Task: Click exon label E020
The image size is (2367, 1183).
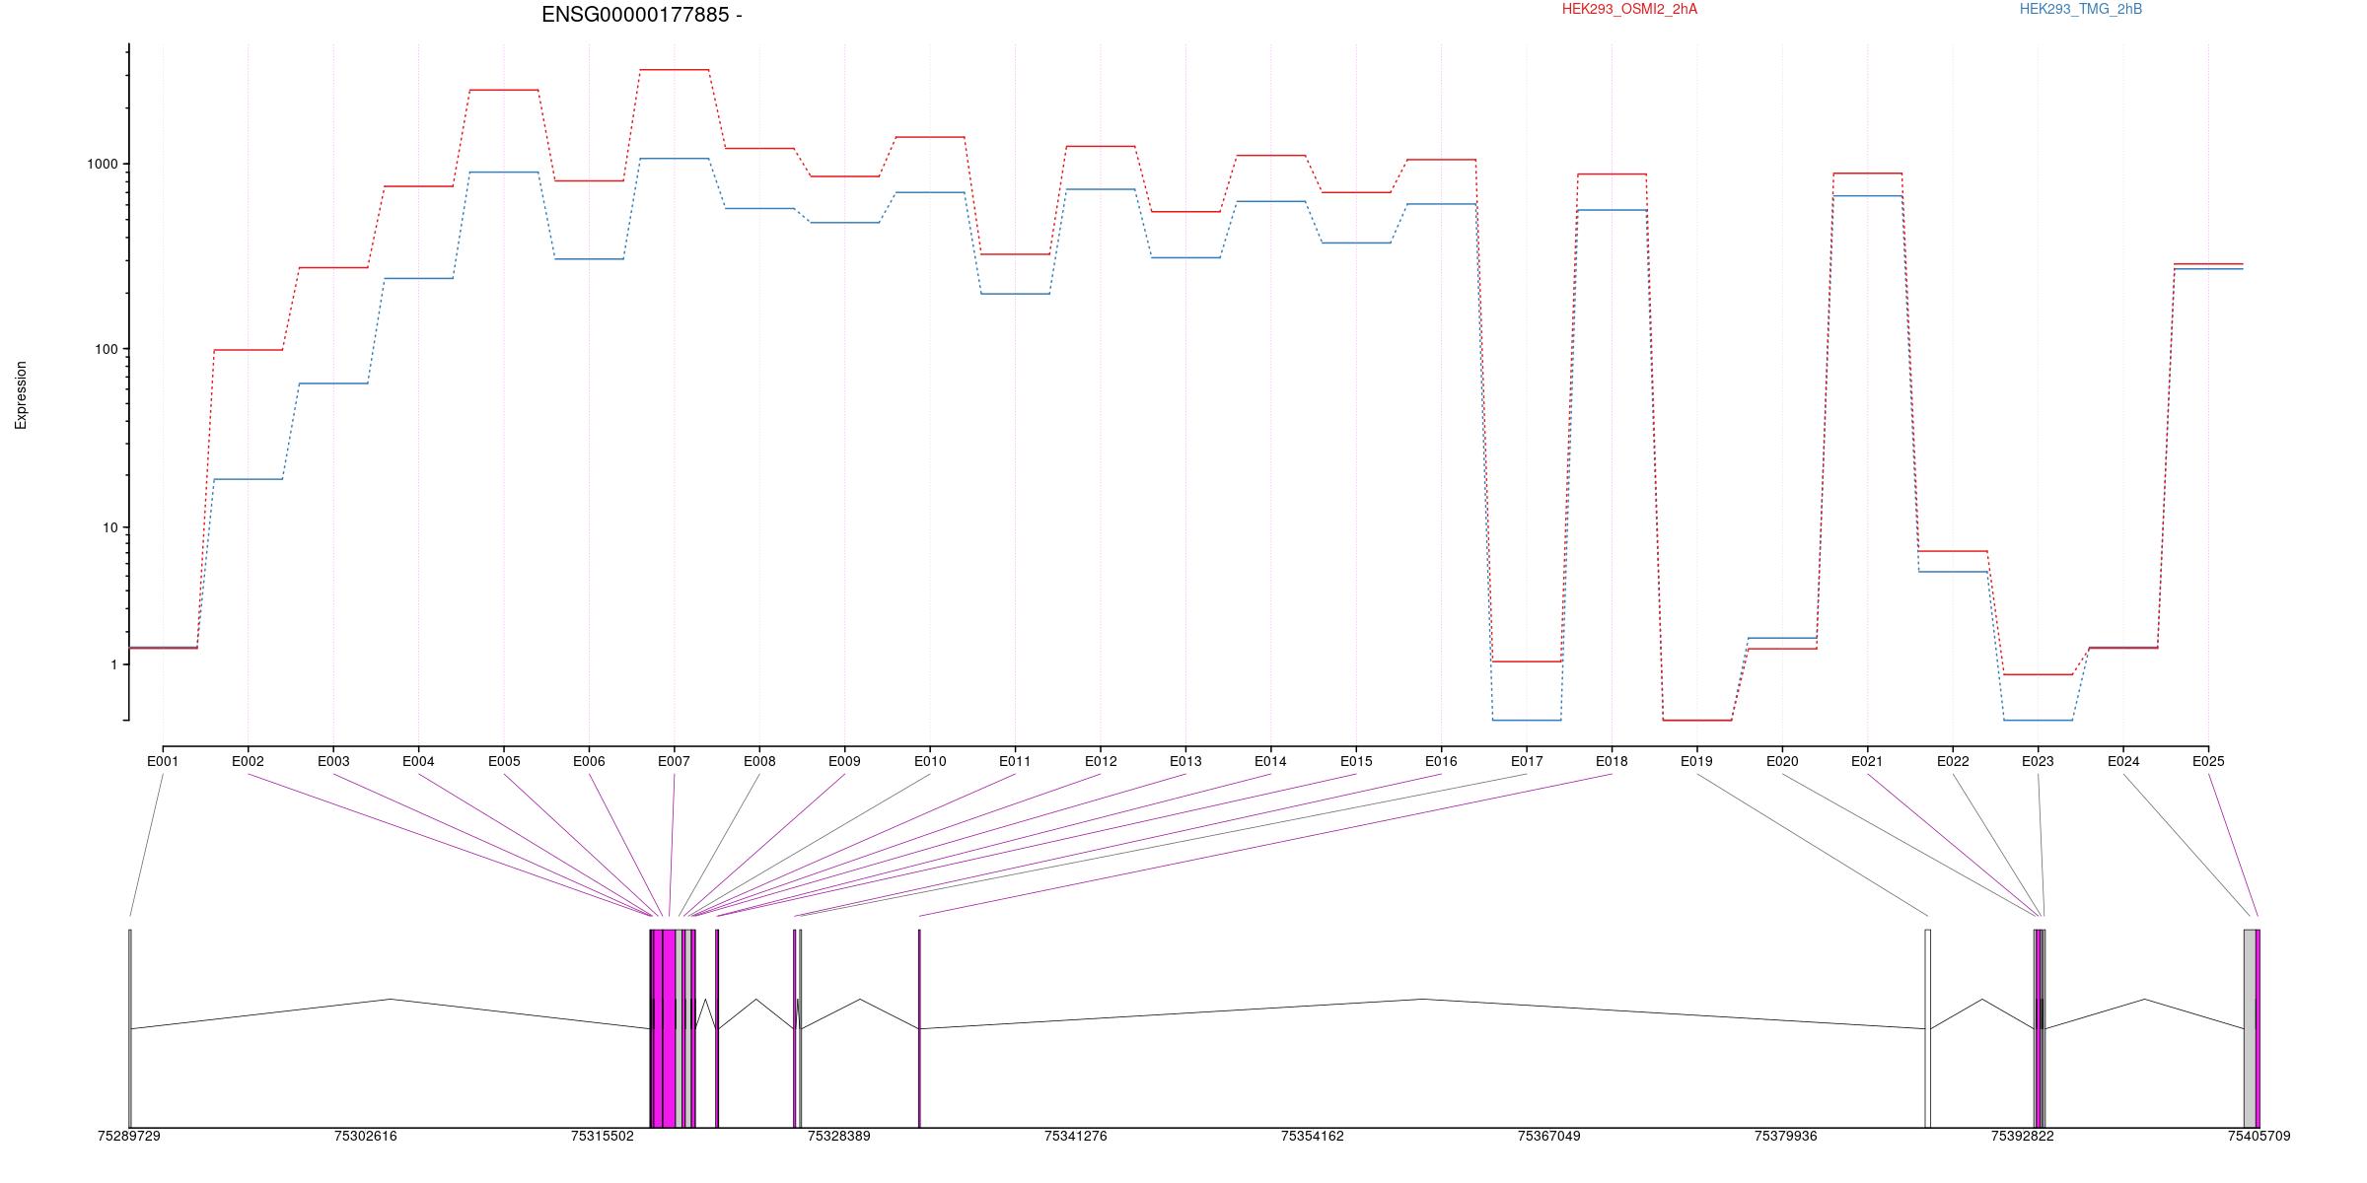Action: point(1782,761)
